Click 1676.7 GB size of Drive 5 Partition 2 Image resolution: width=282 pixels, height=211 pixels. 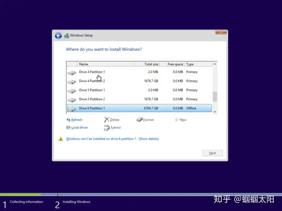(151, 99)
